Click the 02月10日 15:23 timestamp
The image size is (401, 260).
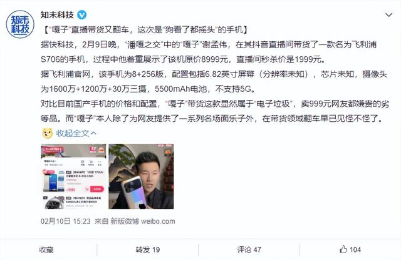click(x=65, y=221)
